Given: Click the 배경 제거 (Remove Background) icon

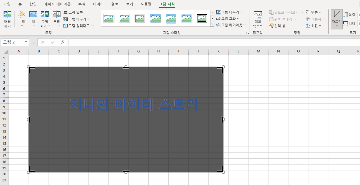Looking at the screenshot, I should pyautogui.click(x=7, y=19).
